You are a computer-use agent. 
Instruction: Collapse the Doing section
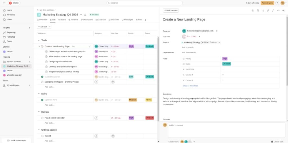39,94
